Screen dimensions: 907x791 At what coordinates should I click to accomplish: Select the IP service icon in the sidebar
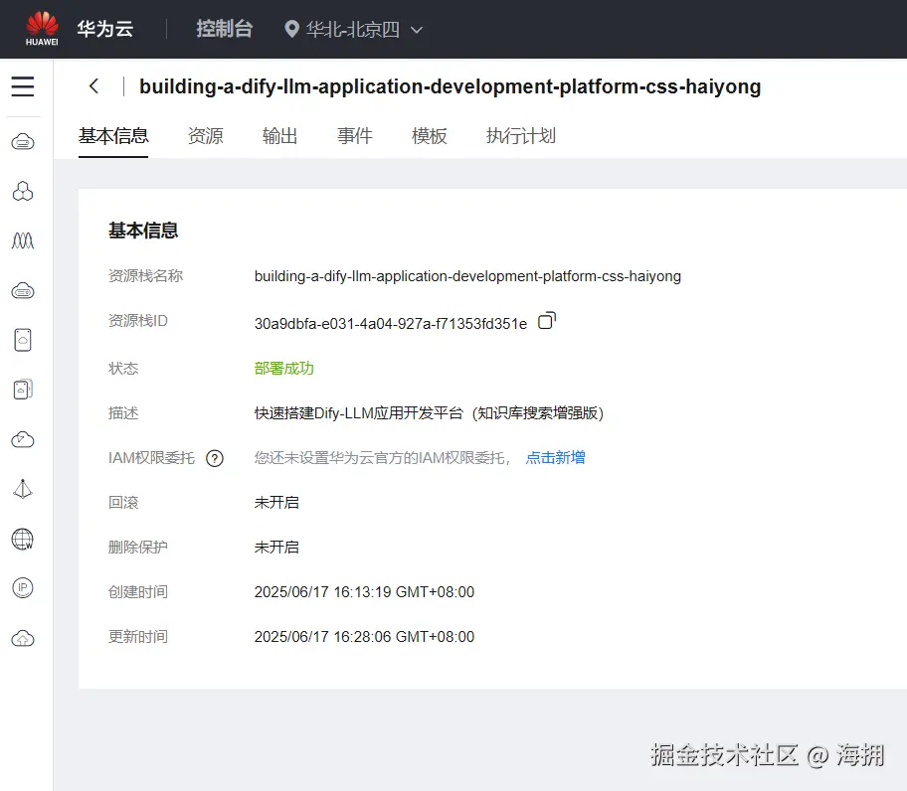click(x=22, y=588)
